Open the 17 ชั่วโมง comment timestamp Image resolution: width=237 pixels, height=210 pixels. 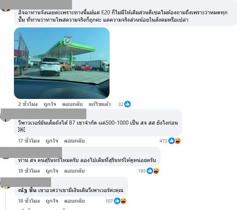29,141
